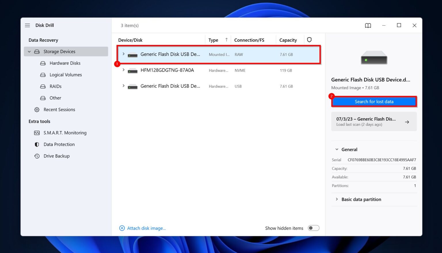Screen dimensions: 442x253
Task: Expand the Generic Flash Disk USB mounted image row
Action: 123,54
